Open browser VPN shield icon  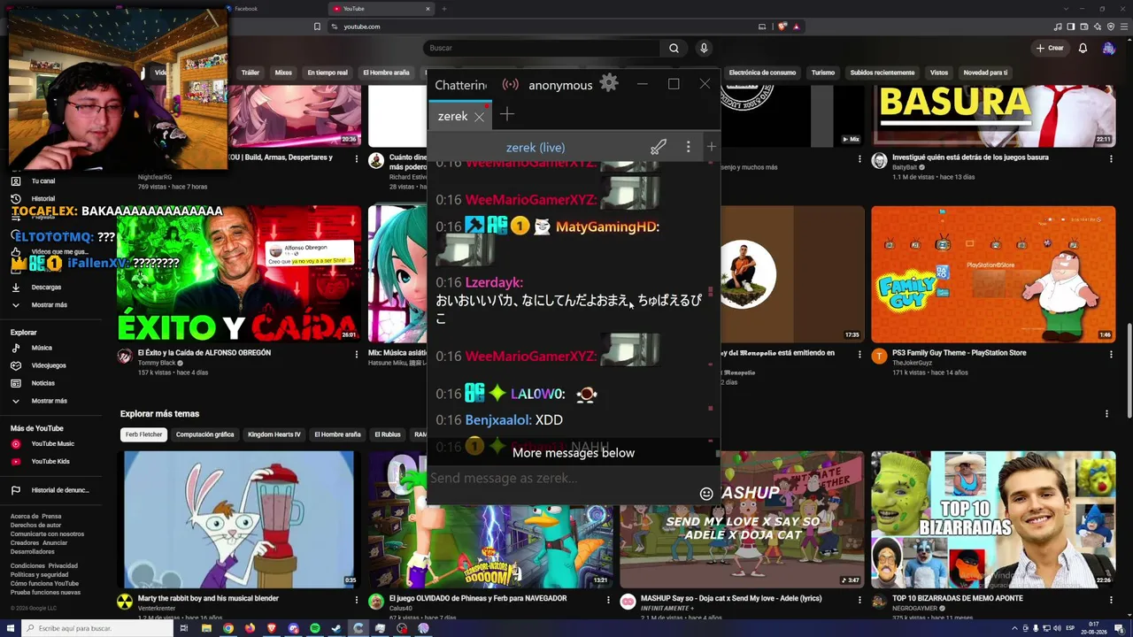pyautogui.click(x=1111, y=27)
